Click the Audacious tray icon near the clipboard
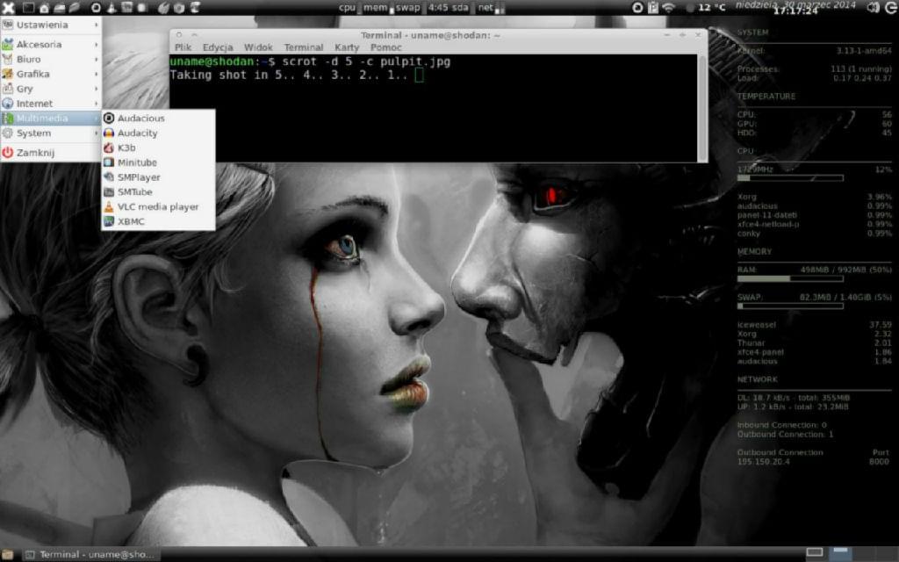 point(637,7)
